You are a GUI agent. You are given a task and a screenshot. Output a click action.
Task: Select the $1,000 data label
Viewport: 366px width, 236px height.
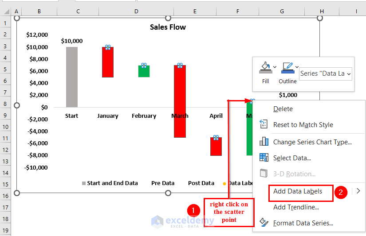pyautogui.click(x=288, y=95)
